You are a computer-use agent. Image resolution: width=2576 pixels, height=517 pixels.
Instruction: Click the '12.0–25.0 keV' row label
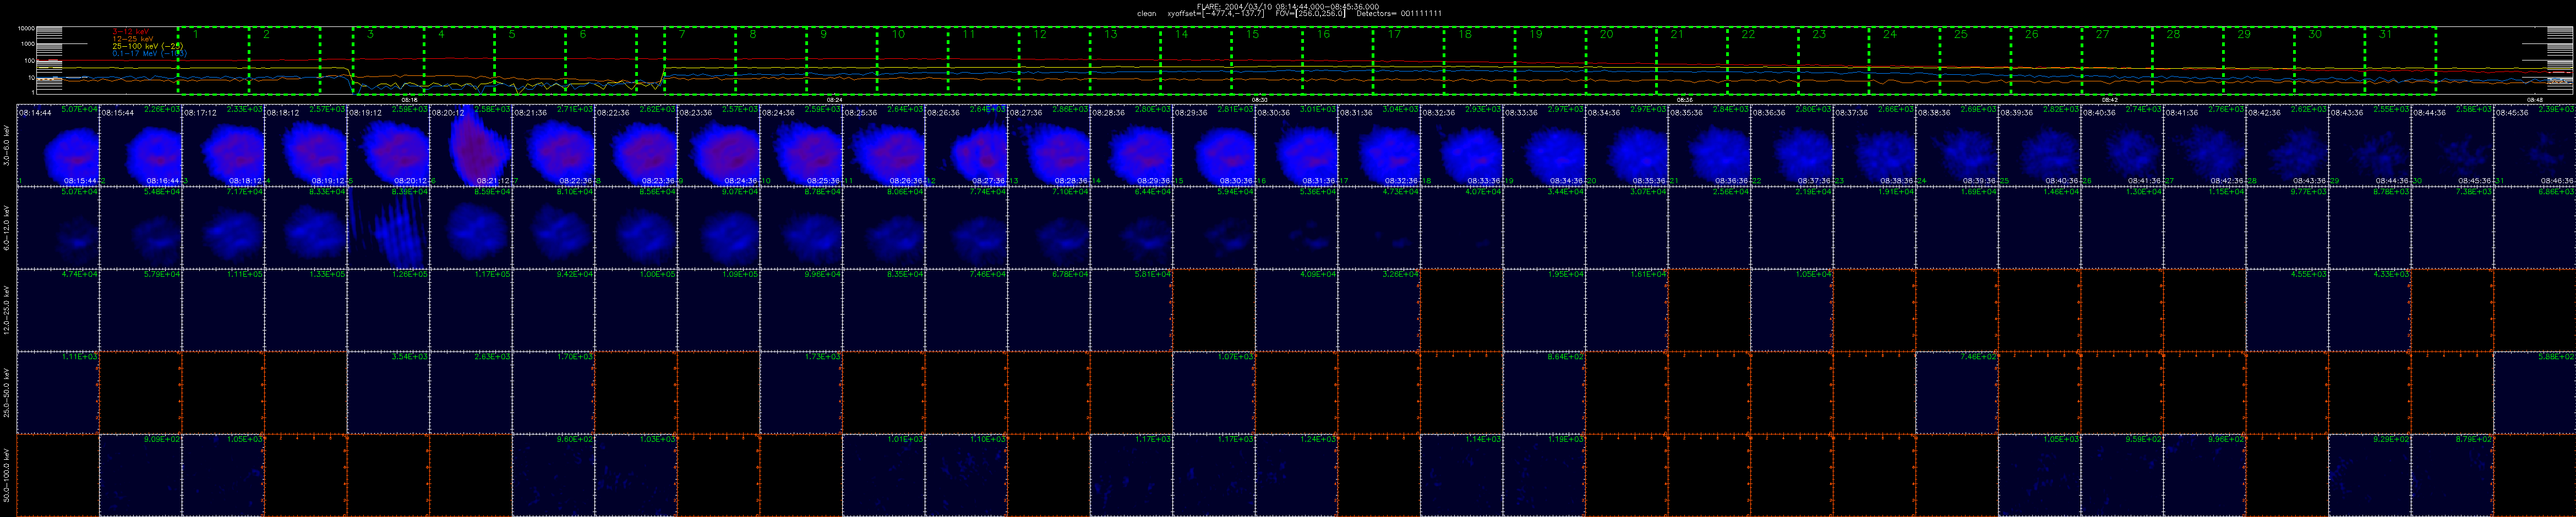tap(7, 310)
